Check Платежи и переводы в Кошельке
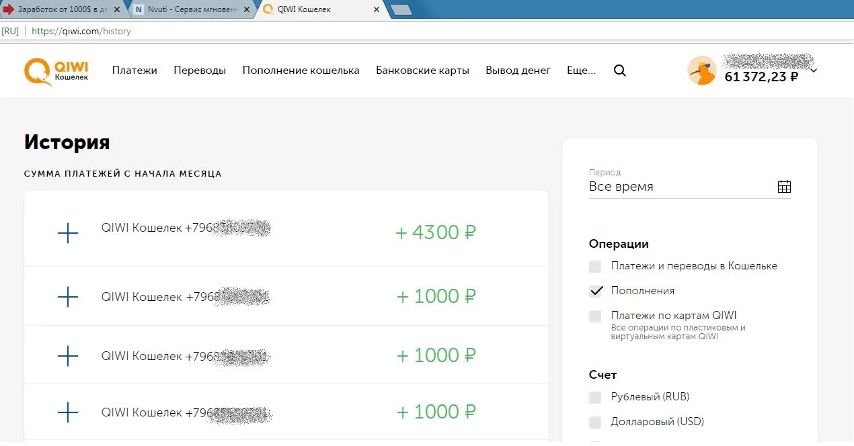Viewport: 854px width, 446px height. pyautogui.click(x=595, y=267)
